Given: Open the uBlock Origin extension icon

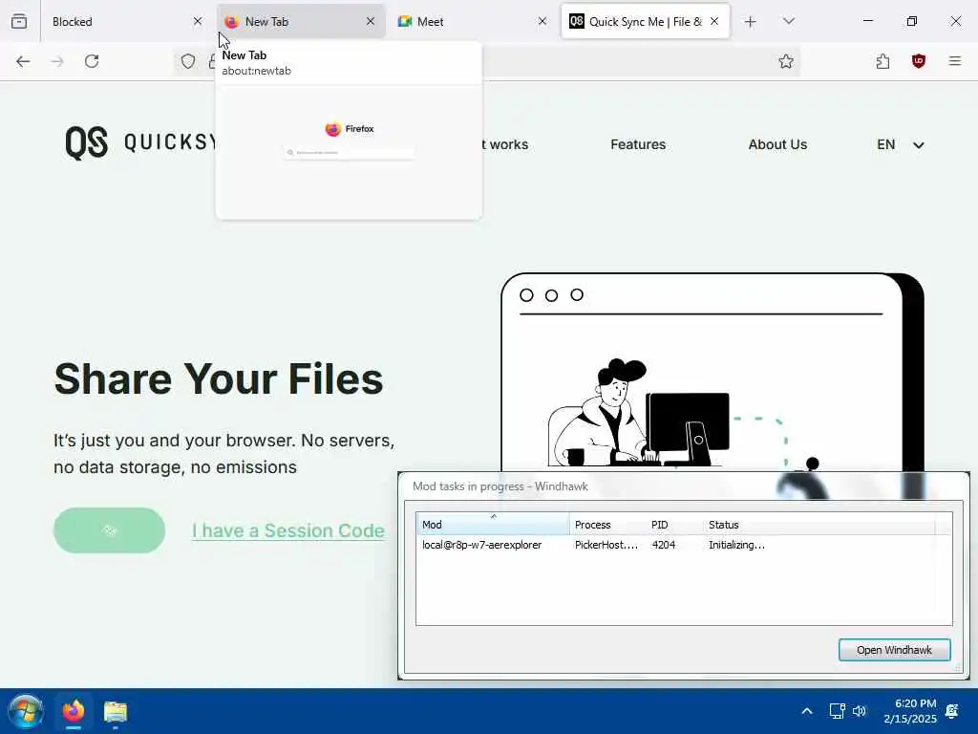Looking at the screenshot, I should [x=918, y=61].
